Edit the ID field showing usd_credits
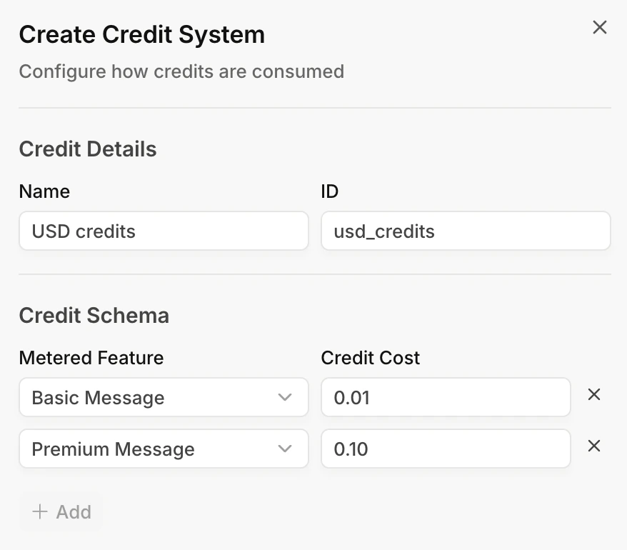This screenshot has width=627, height=550. click(466, 231)
